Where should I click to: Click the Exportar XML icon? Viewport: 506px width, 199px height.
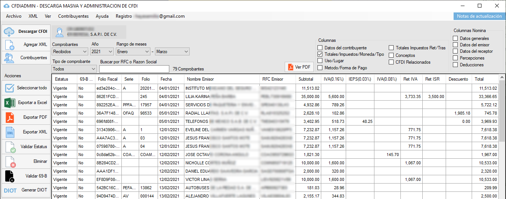pyautogui.click(x=9, y=132)
